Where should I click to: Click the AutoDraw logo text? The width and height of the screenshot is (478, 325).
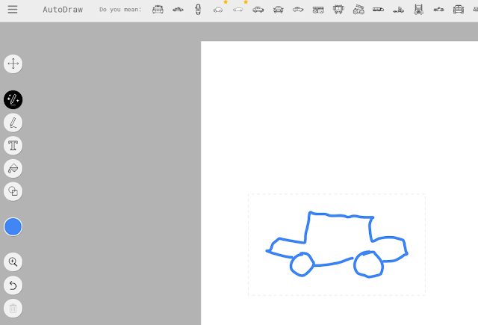pyautogui.click(x=63, y=10)
